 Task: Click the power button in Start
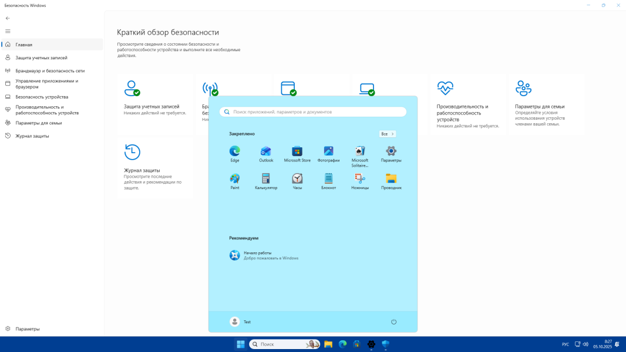click(393, 321)
